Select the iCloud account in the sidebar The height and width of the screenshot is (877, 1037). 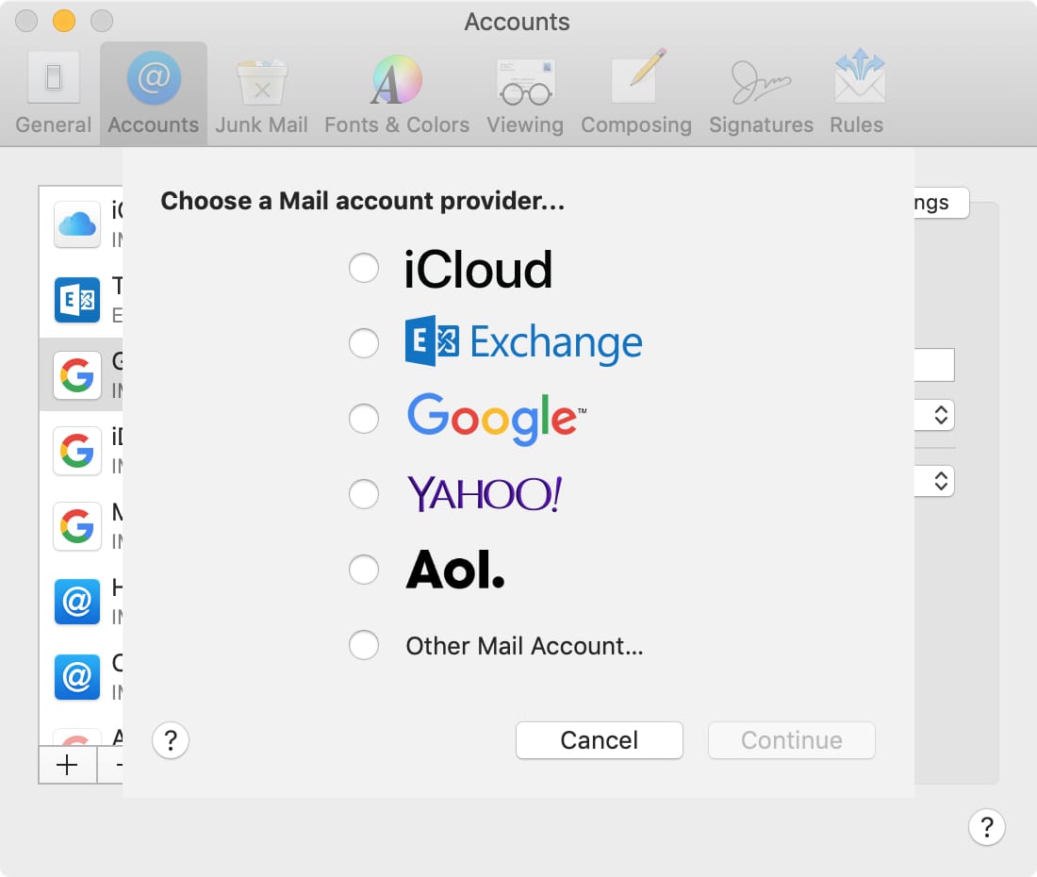pos(80,224)
